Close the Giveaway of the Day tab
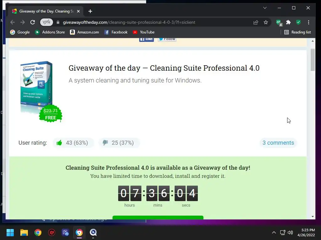Image resolution: width=321 pixels, height=240 pixels. [78, 11]
